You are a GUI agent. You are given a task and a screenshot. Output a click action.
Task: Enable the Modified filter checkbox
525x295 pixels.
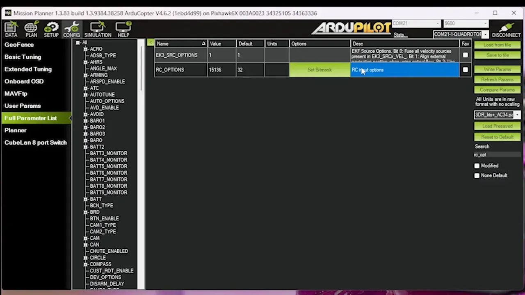point(477,166)
